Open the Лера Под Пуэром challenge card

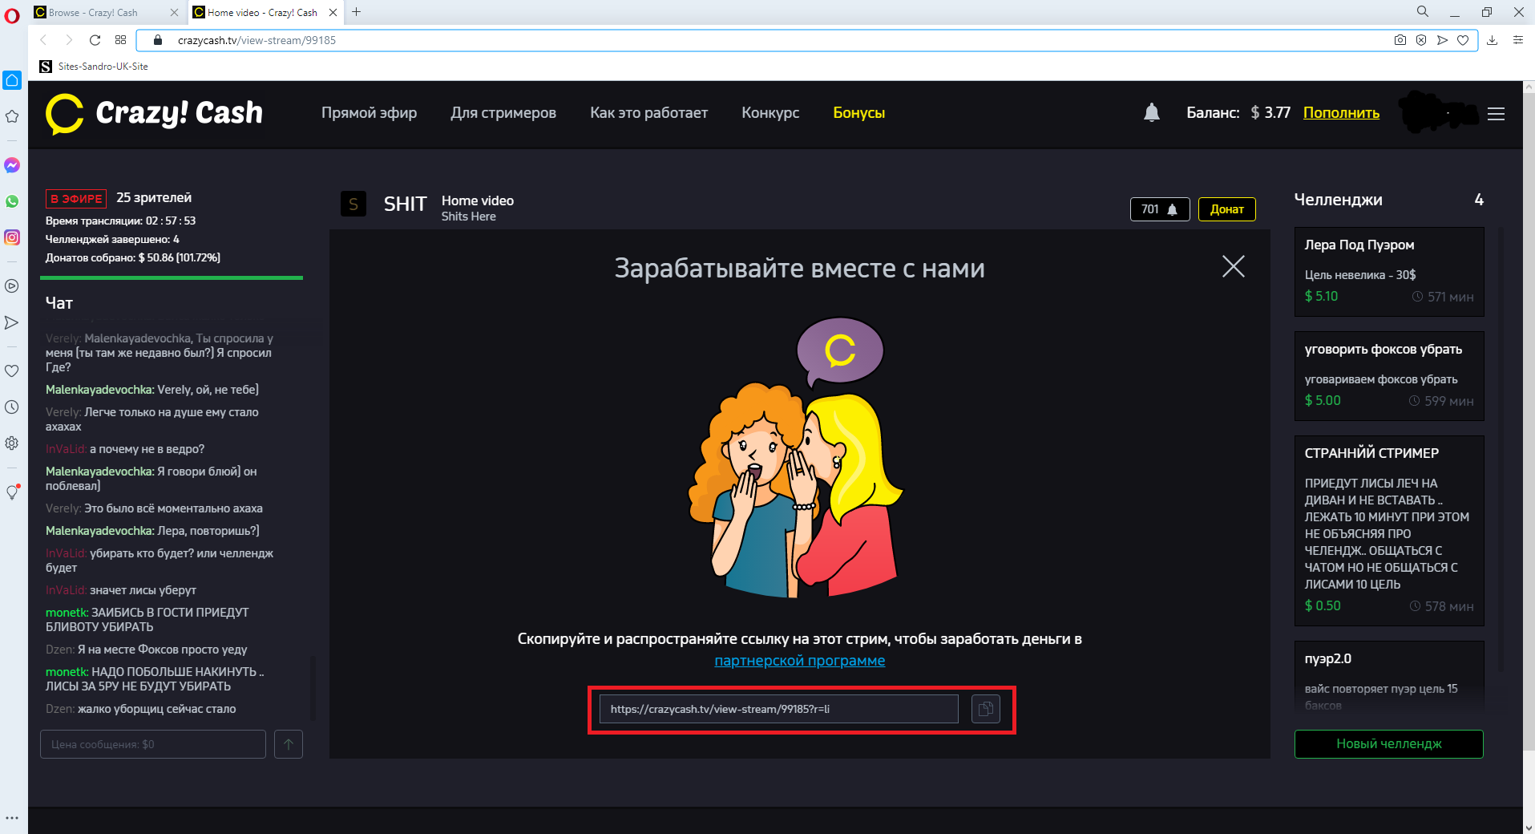(x=1388, y=271)
